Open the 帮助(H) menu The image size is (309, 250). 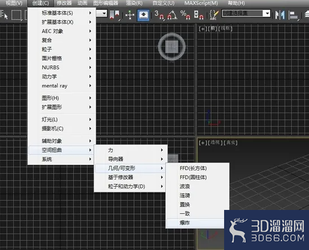click(x=237, y=3)
